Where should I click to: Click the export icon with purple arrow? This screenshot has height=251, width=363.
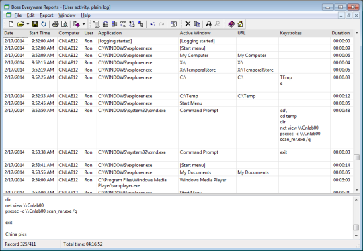(77, 24)
